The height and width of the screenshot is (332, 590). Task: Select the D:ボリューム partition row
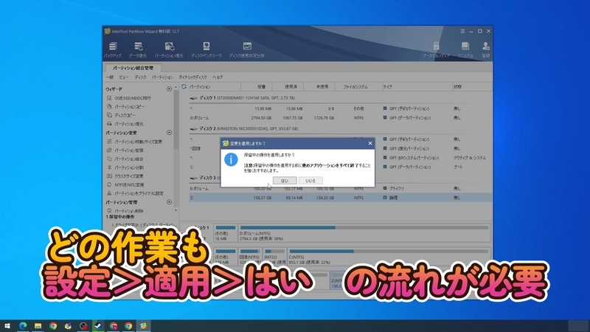pos(341,118)
